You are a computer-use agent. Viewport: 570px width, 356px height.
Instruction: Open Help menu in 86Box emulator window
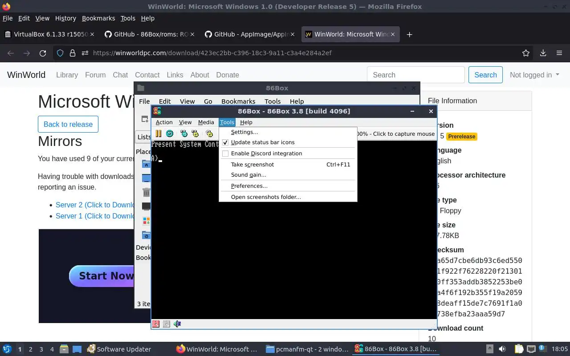[x=246, y=122]
